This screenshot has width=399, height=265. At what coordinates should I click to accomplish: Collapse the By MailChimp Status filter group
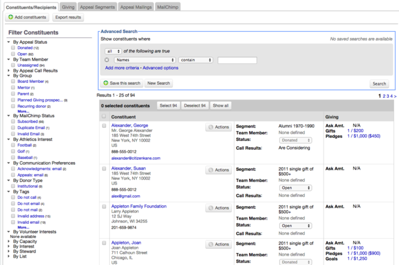8,115
